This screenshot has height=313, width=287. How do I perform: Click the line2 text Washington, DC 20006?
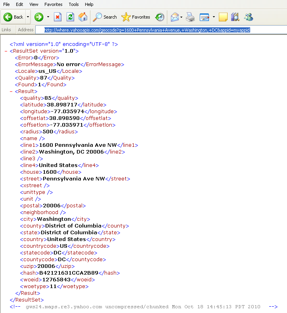(x=71, y=152)
